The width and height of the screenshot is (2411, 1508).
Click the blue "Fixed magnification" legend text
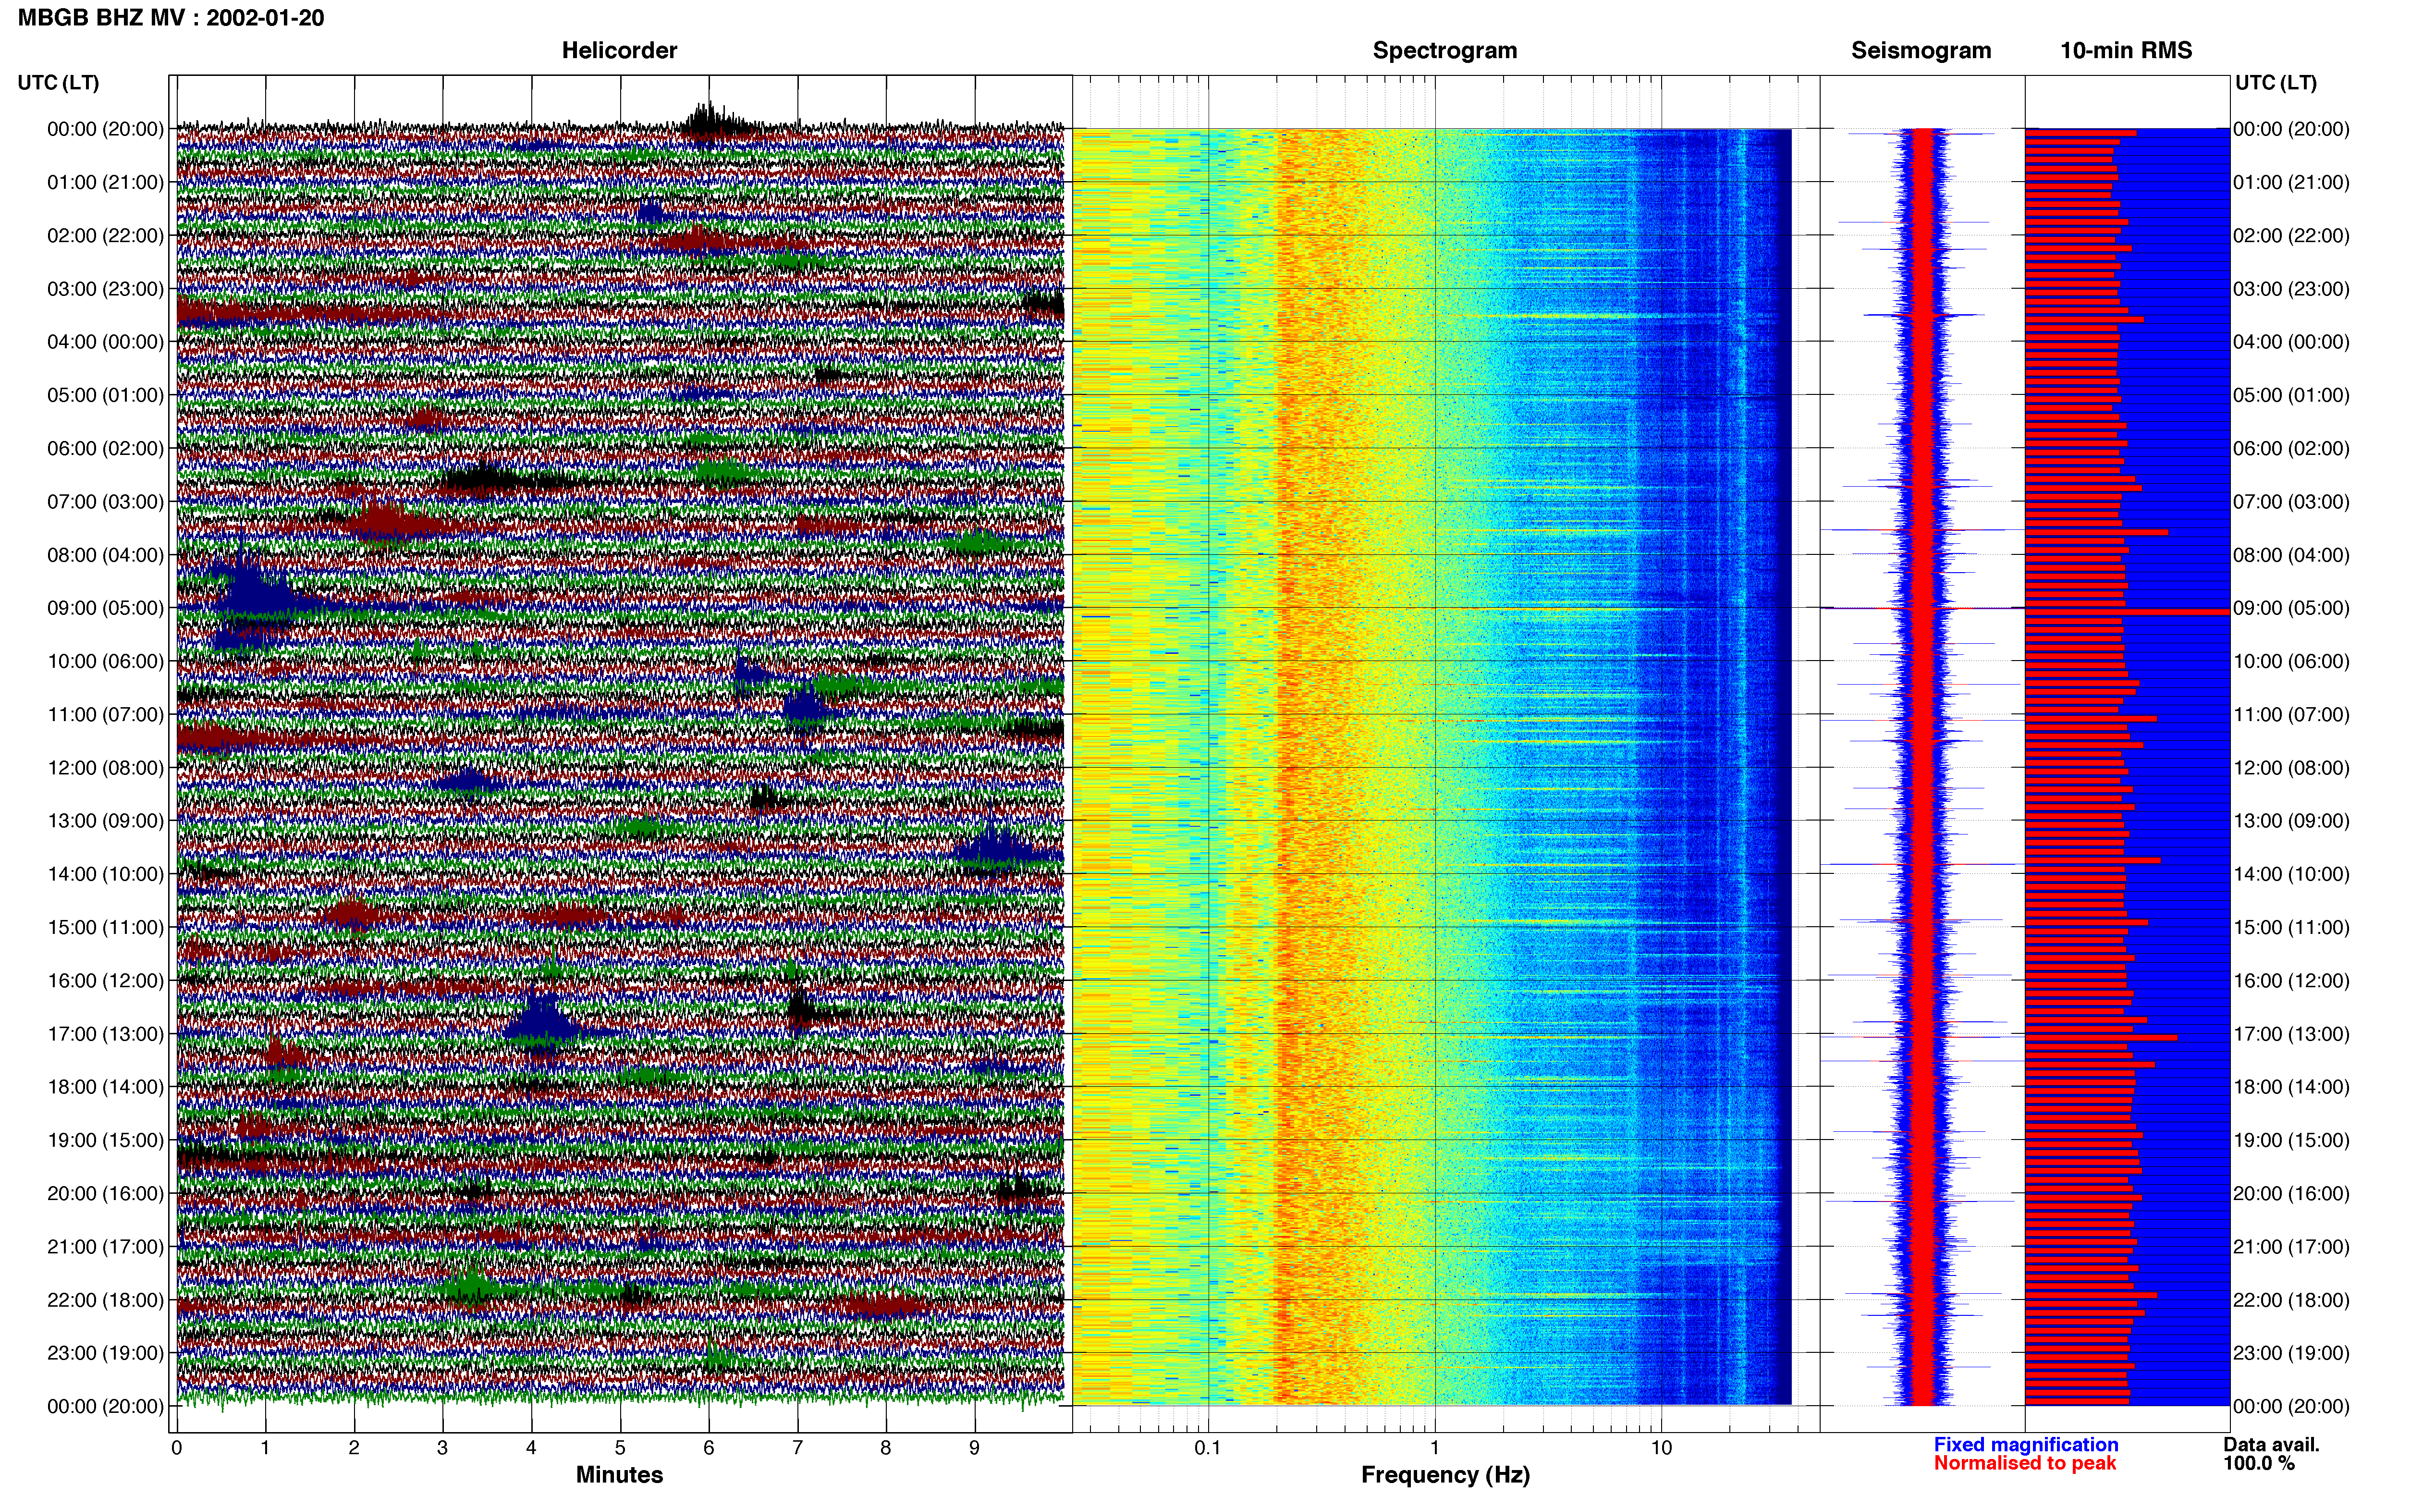tap(2025, 1444)
